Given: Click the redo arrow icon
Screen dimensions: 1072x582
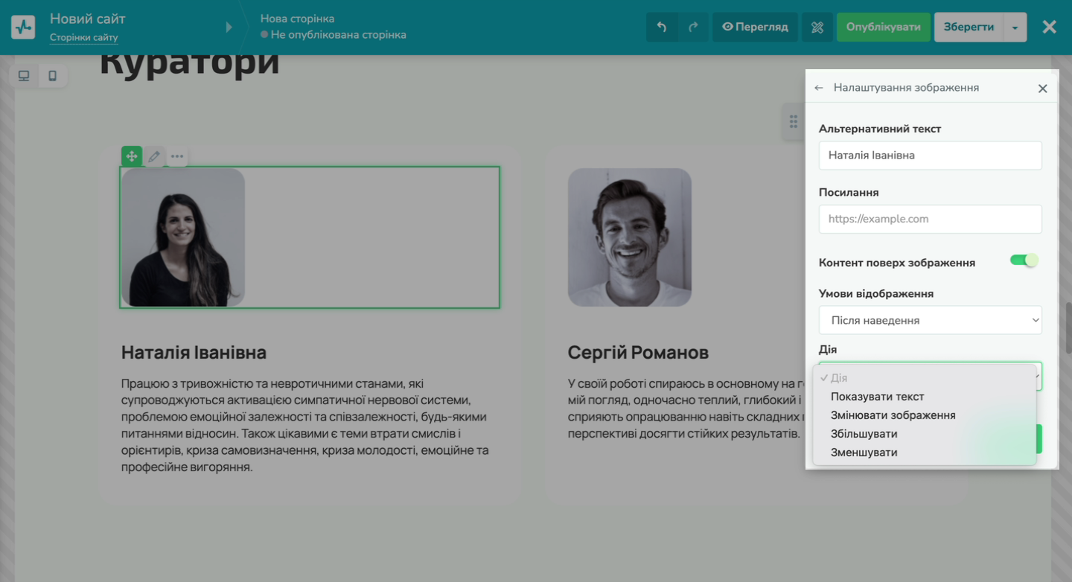Looking at the screenshot, I should [x=693, y=28].
